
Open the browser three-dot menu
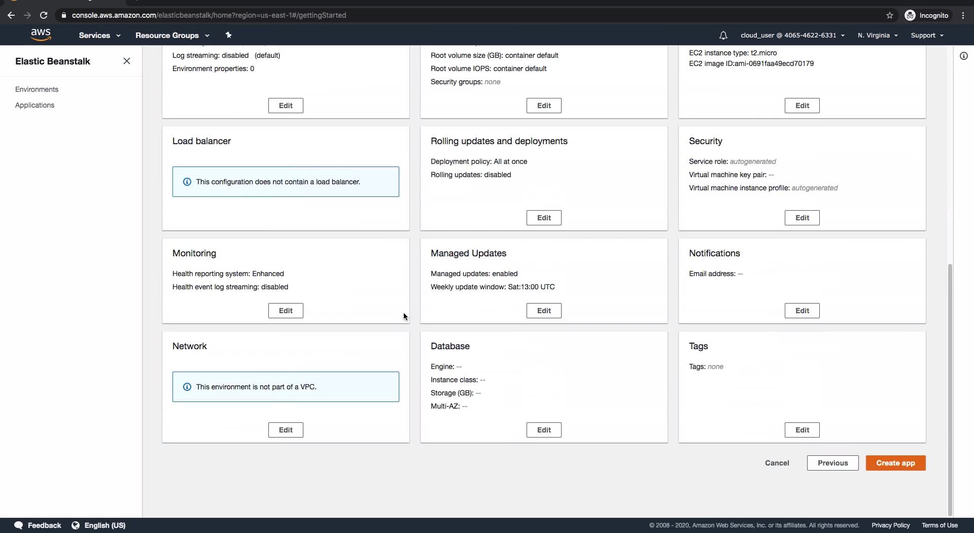click(963, 15)
